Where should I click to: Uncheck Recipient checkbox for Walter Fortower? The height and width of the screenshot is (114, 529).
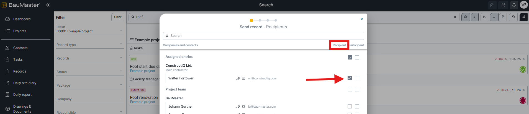click(x=350, y=78)
